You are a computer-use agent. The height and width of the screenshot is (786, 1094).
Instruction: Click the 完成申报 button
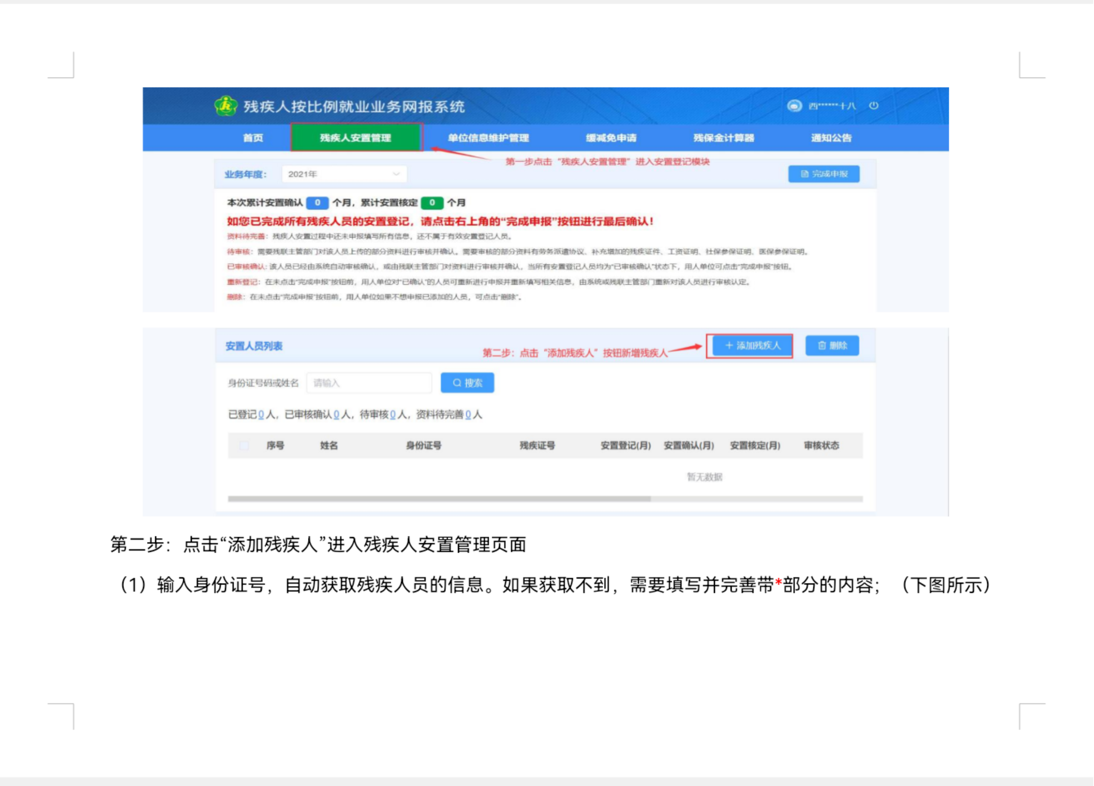(x=824, y=174)
